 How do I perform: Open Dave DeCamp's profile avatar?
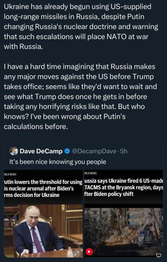coord(14,151)
